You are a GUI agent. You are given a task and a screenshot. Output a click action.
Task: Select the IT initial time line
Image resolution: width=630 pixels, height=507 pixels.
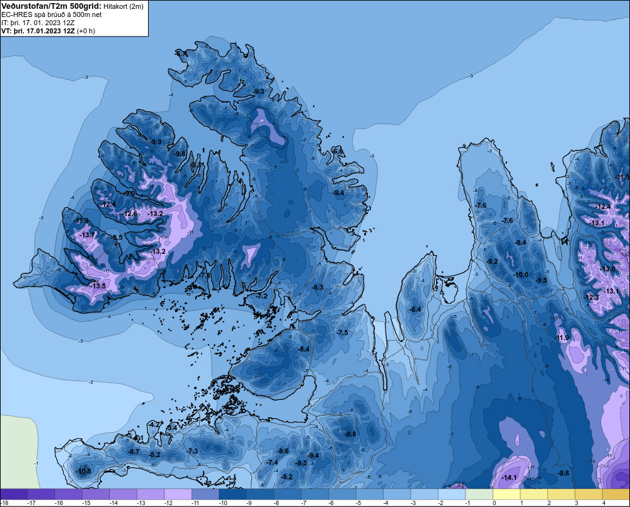pyautogui.click(x=38, y=23)
